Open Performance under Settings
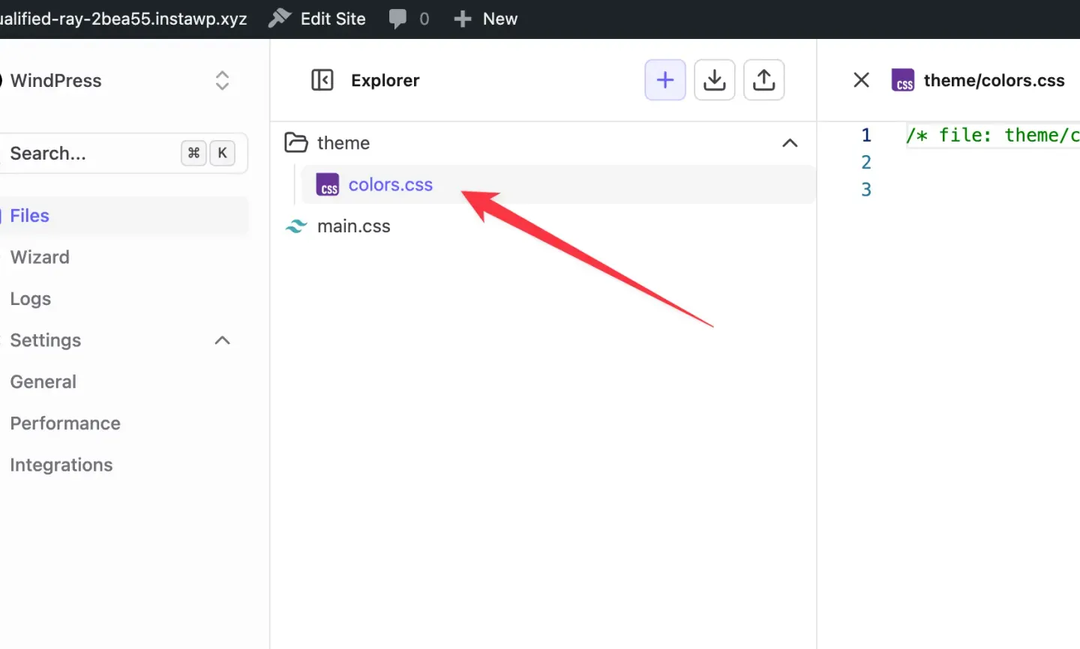This screenshot has width=1080, height=649. coord(64,423)
